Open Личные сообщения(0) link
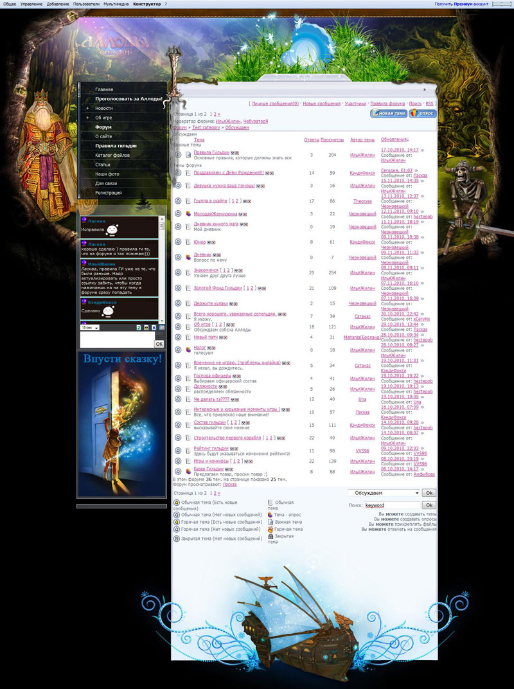This screenshot has height=689, width=514. coord(275,103)
